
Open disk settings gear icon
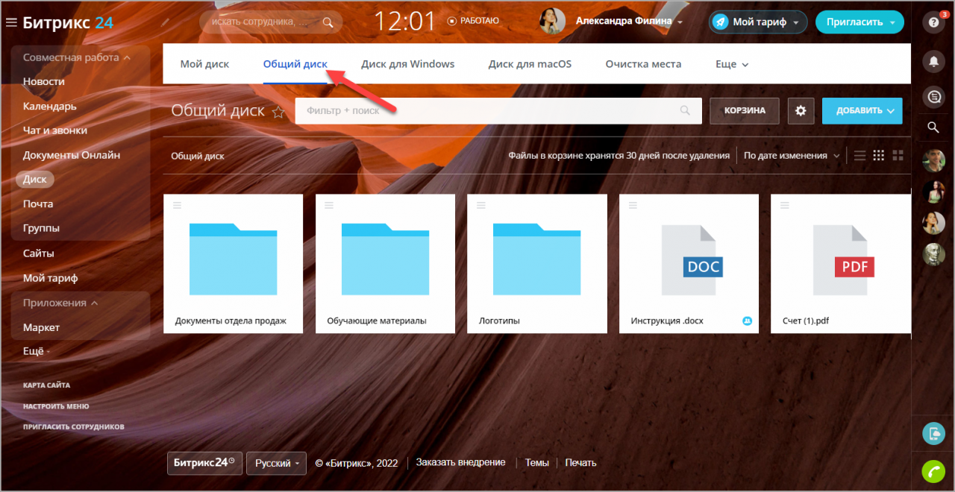pyautogui.click(x=801, y=110)
